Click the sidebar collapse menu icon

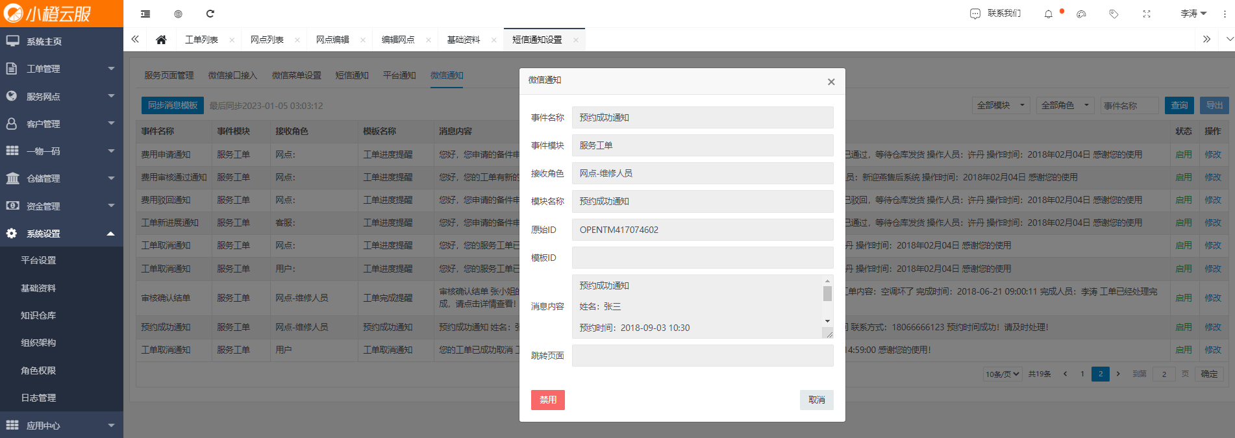tap(145, 14)
